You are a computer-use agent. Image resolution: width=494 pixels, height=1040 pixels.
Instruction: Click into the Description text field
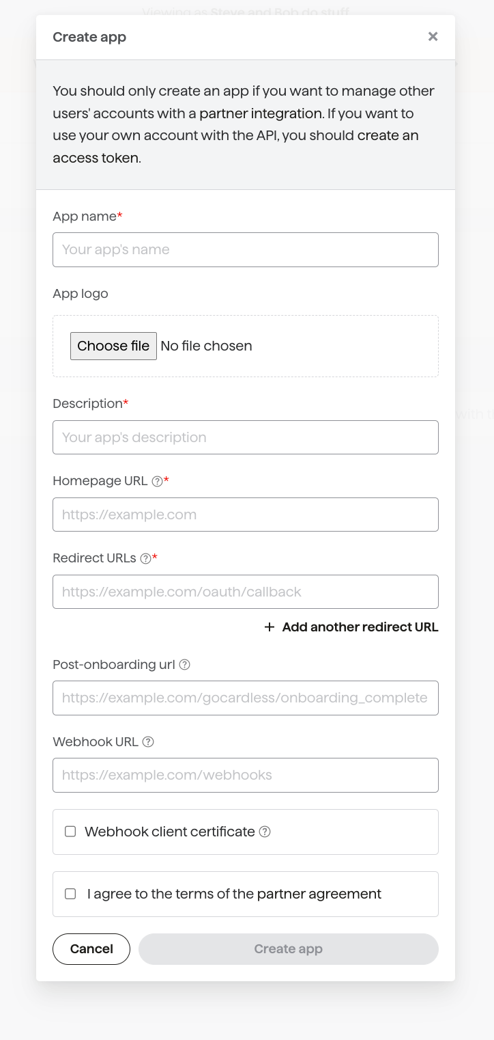point(246,437)
